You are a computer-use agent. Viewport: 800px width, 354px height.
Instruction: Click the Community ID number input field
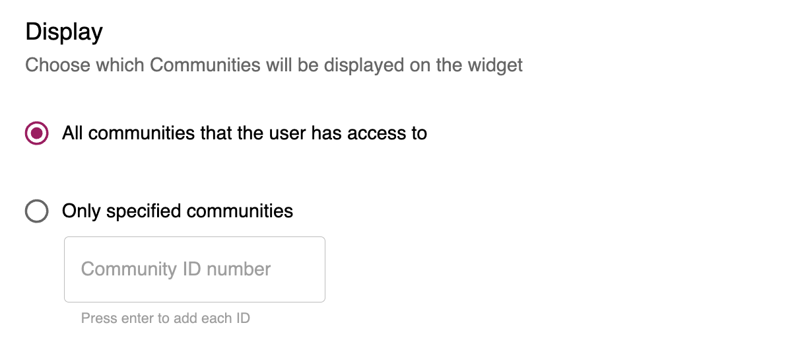pos(194,269)
